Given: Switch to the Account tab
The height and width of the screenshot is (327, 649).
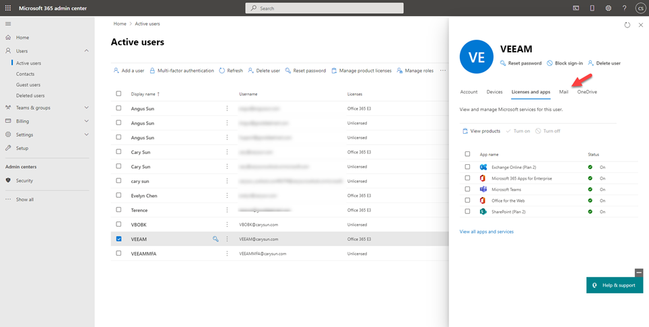Looking at the screenshot, I should [469, 92].
